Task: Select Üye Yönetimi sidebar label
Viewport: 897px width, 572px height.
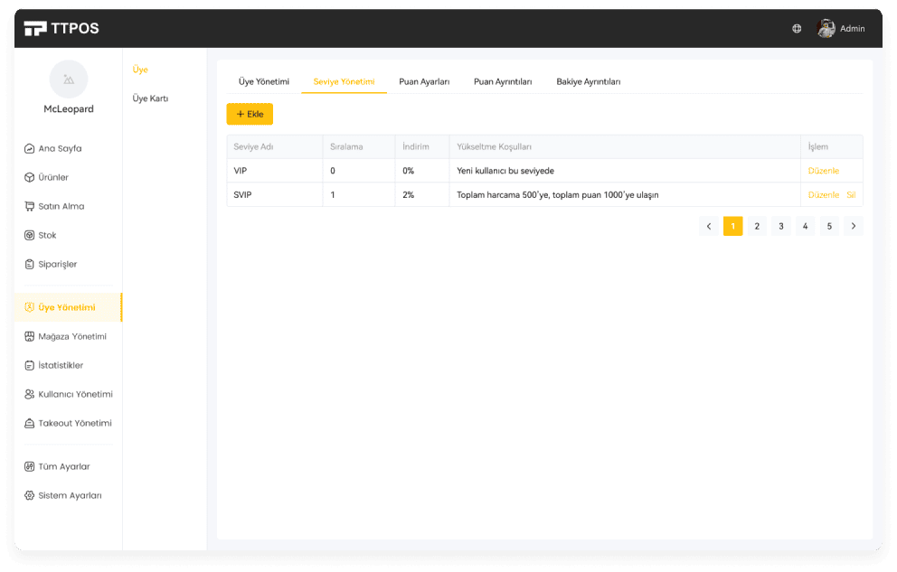Action: (x=67, y=307)
